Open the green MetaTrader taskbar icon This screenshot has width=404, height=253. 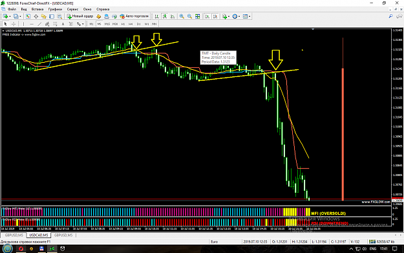[x=52, y=248]
